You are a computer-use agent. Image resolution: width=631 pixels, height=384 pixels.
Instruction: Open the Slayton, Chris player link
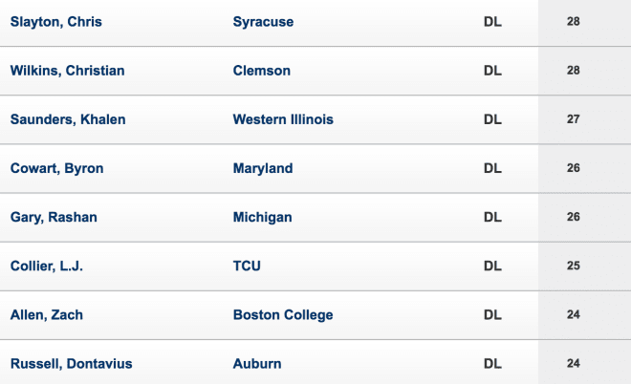click(56, 22)
